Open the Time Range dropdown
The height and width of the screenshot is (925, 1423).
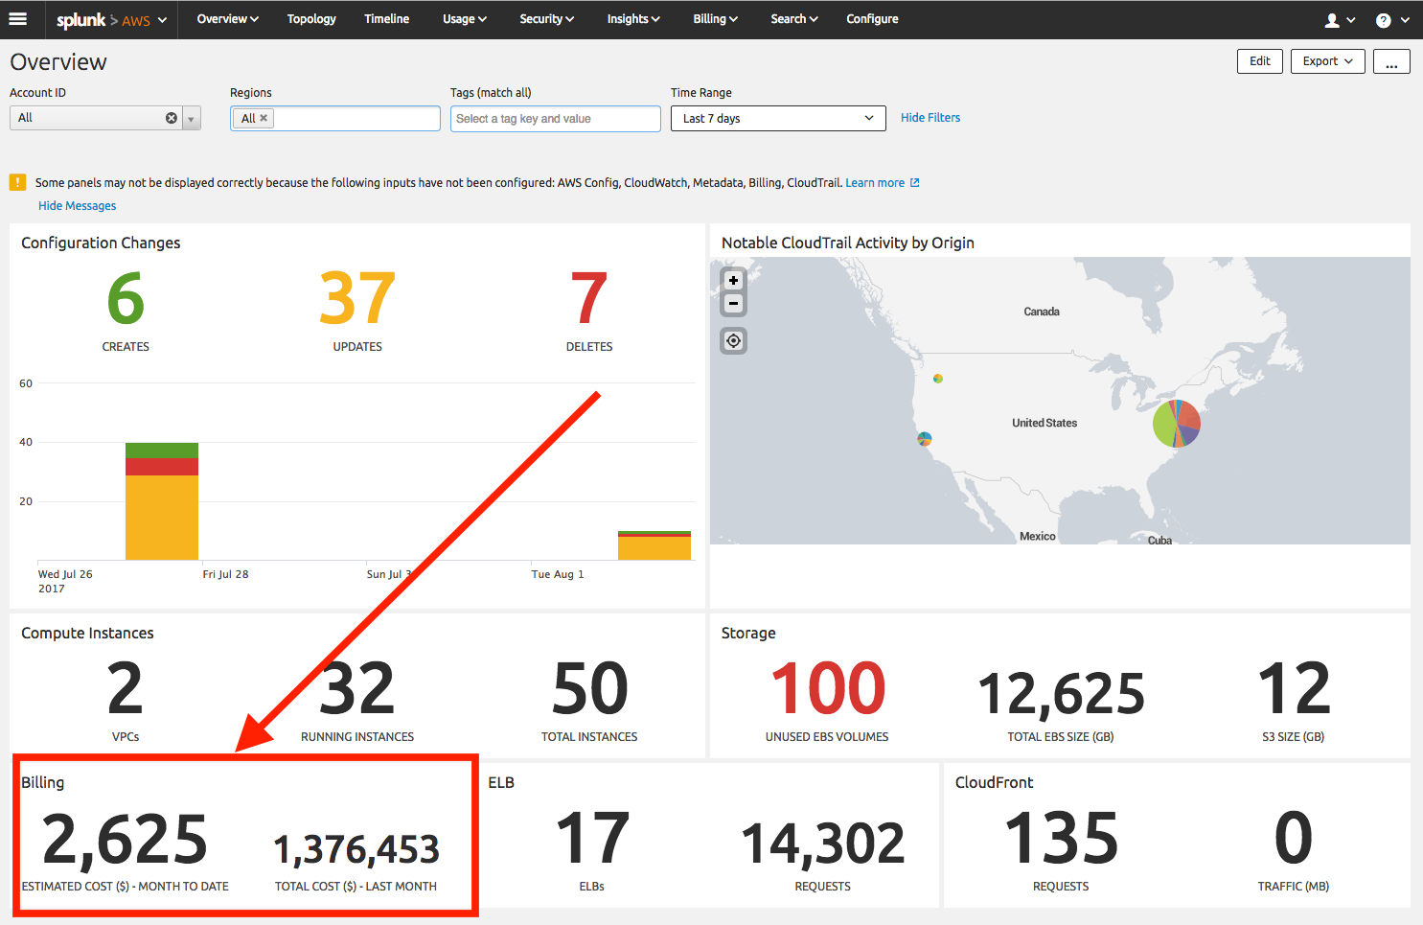[778, 118]
